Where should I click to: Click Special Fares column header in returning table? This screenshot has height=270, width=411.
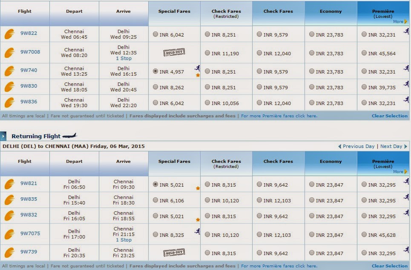click(x=174, y=164)
